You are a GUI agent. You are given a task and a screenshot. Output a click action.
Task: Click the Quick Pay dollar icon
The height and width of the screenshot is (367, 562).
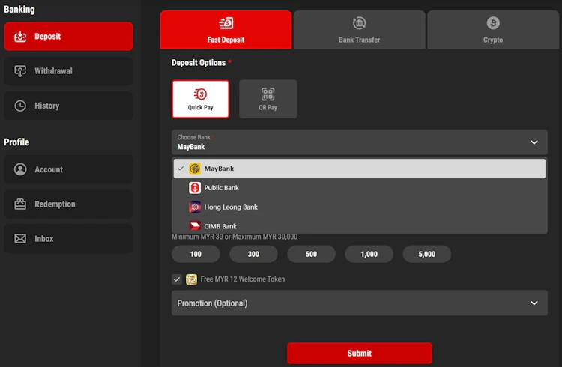pos(200,94)
